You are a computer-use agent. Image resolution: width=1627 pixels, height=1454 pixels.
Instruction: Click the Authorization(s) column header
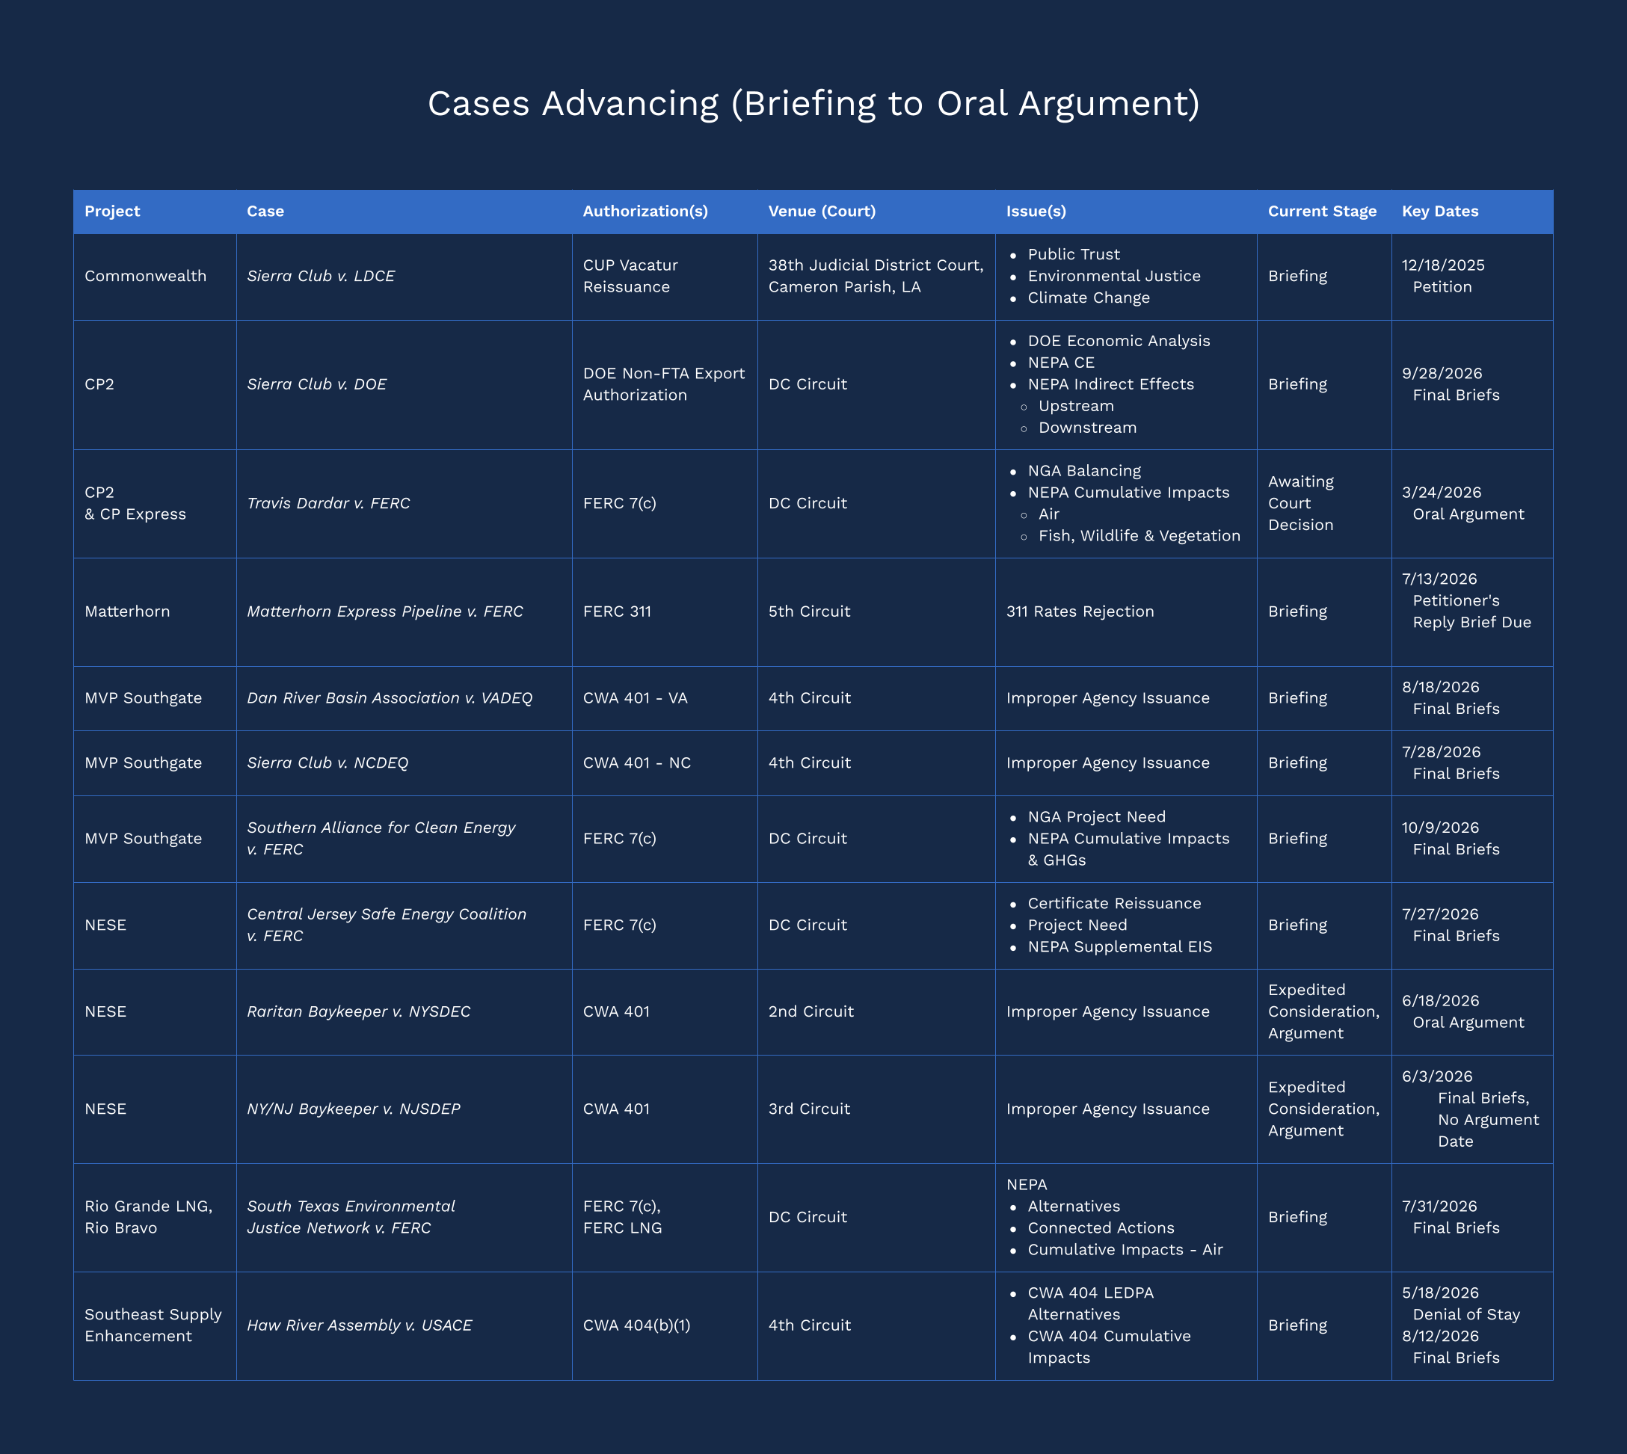coord(646,211)
